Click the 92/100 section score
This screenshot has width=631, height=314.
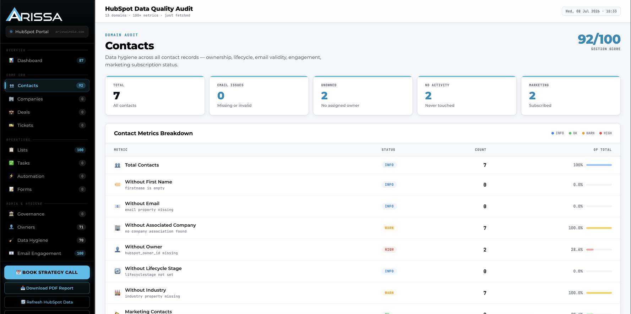click(599, 39)
